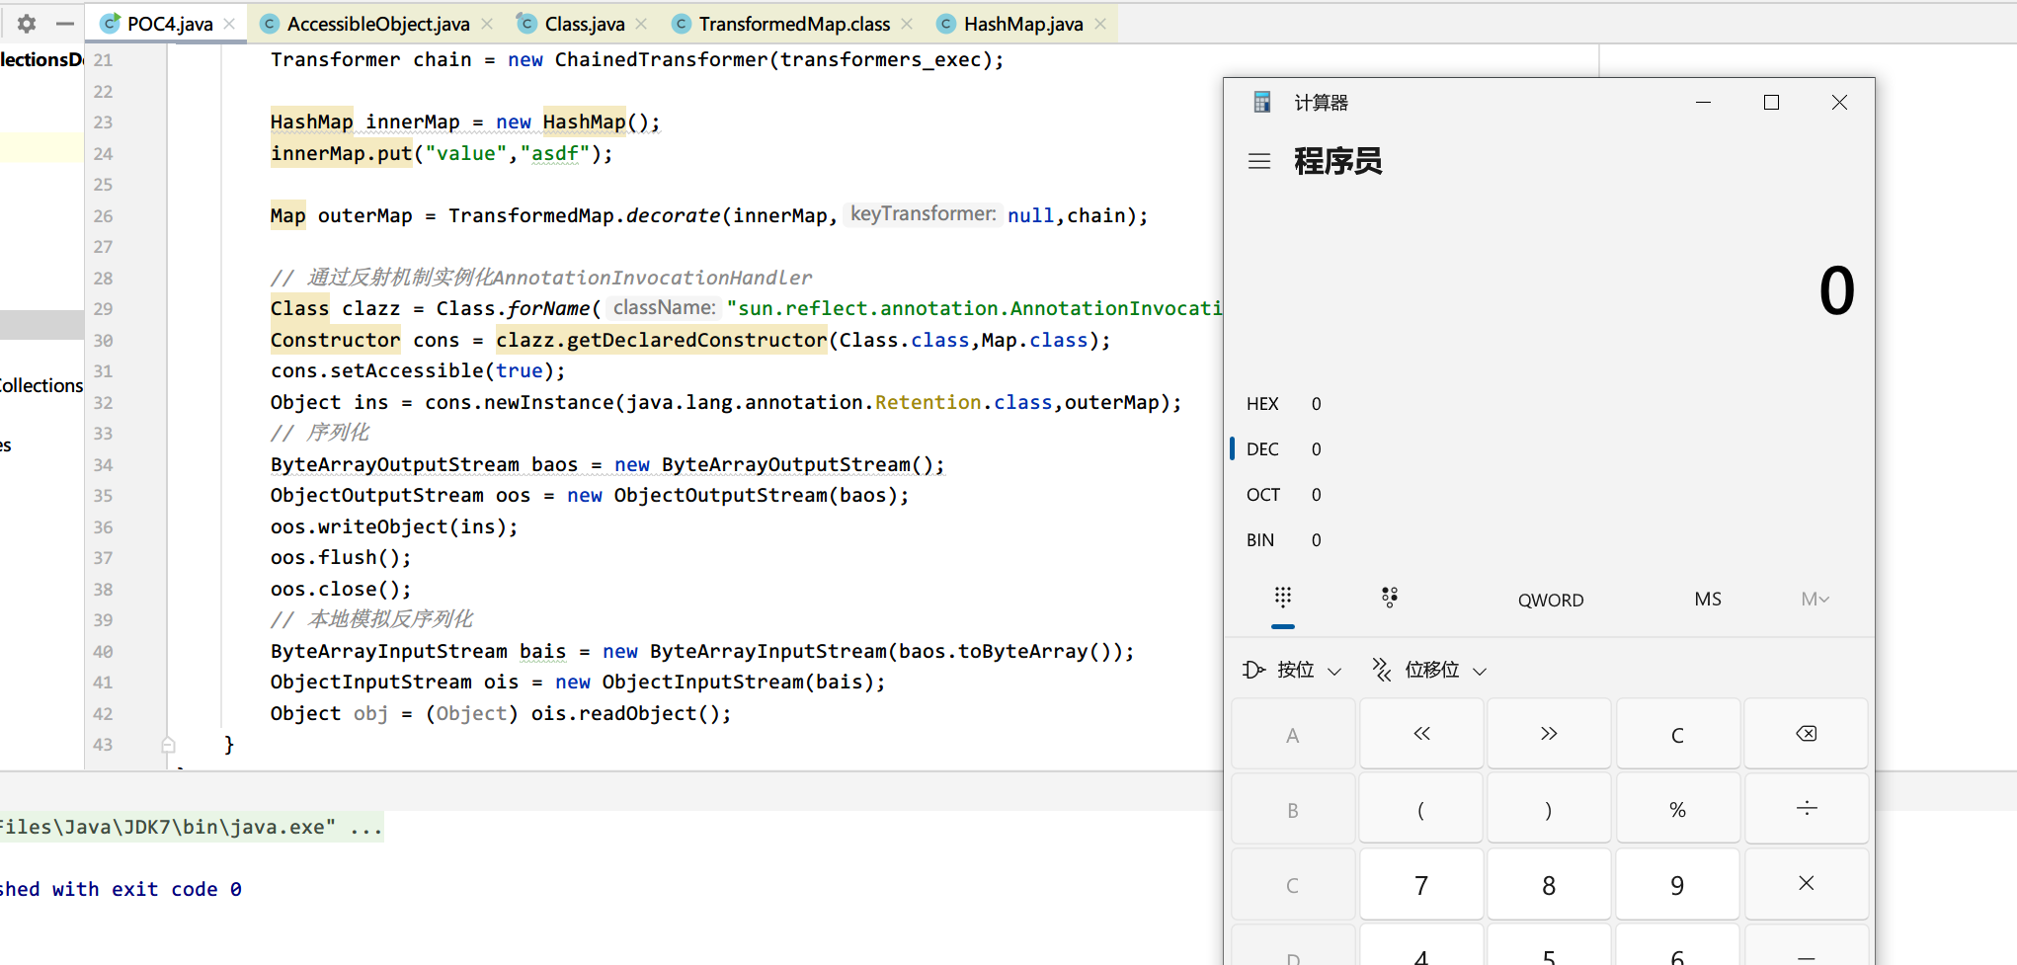Click the "asdf" string on line 24

555,153
